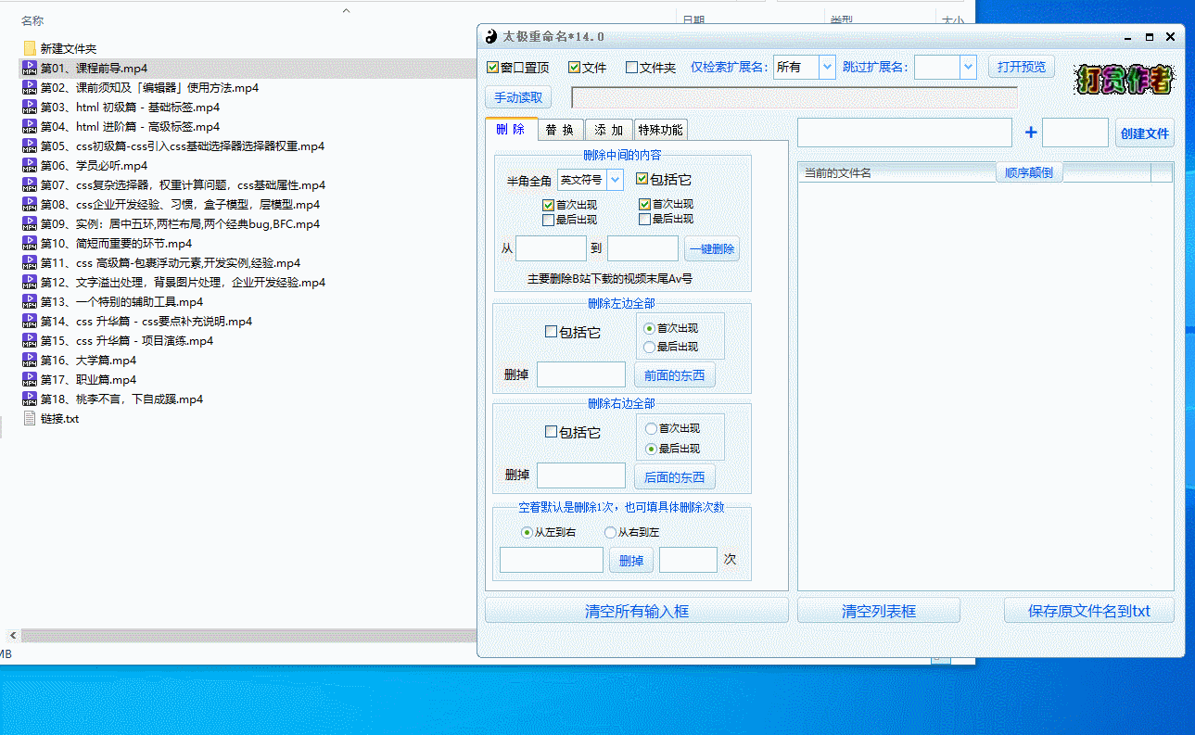
Task: Click the 保存原文件名到txt button
Action: (x=1088, y=611)
